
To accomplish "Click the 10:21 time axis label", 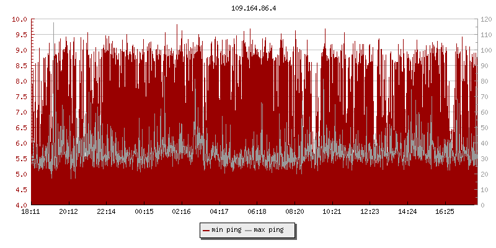I will 332,211.
